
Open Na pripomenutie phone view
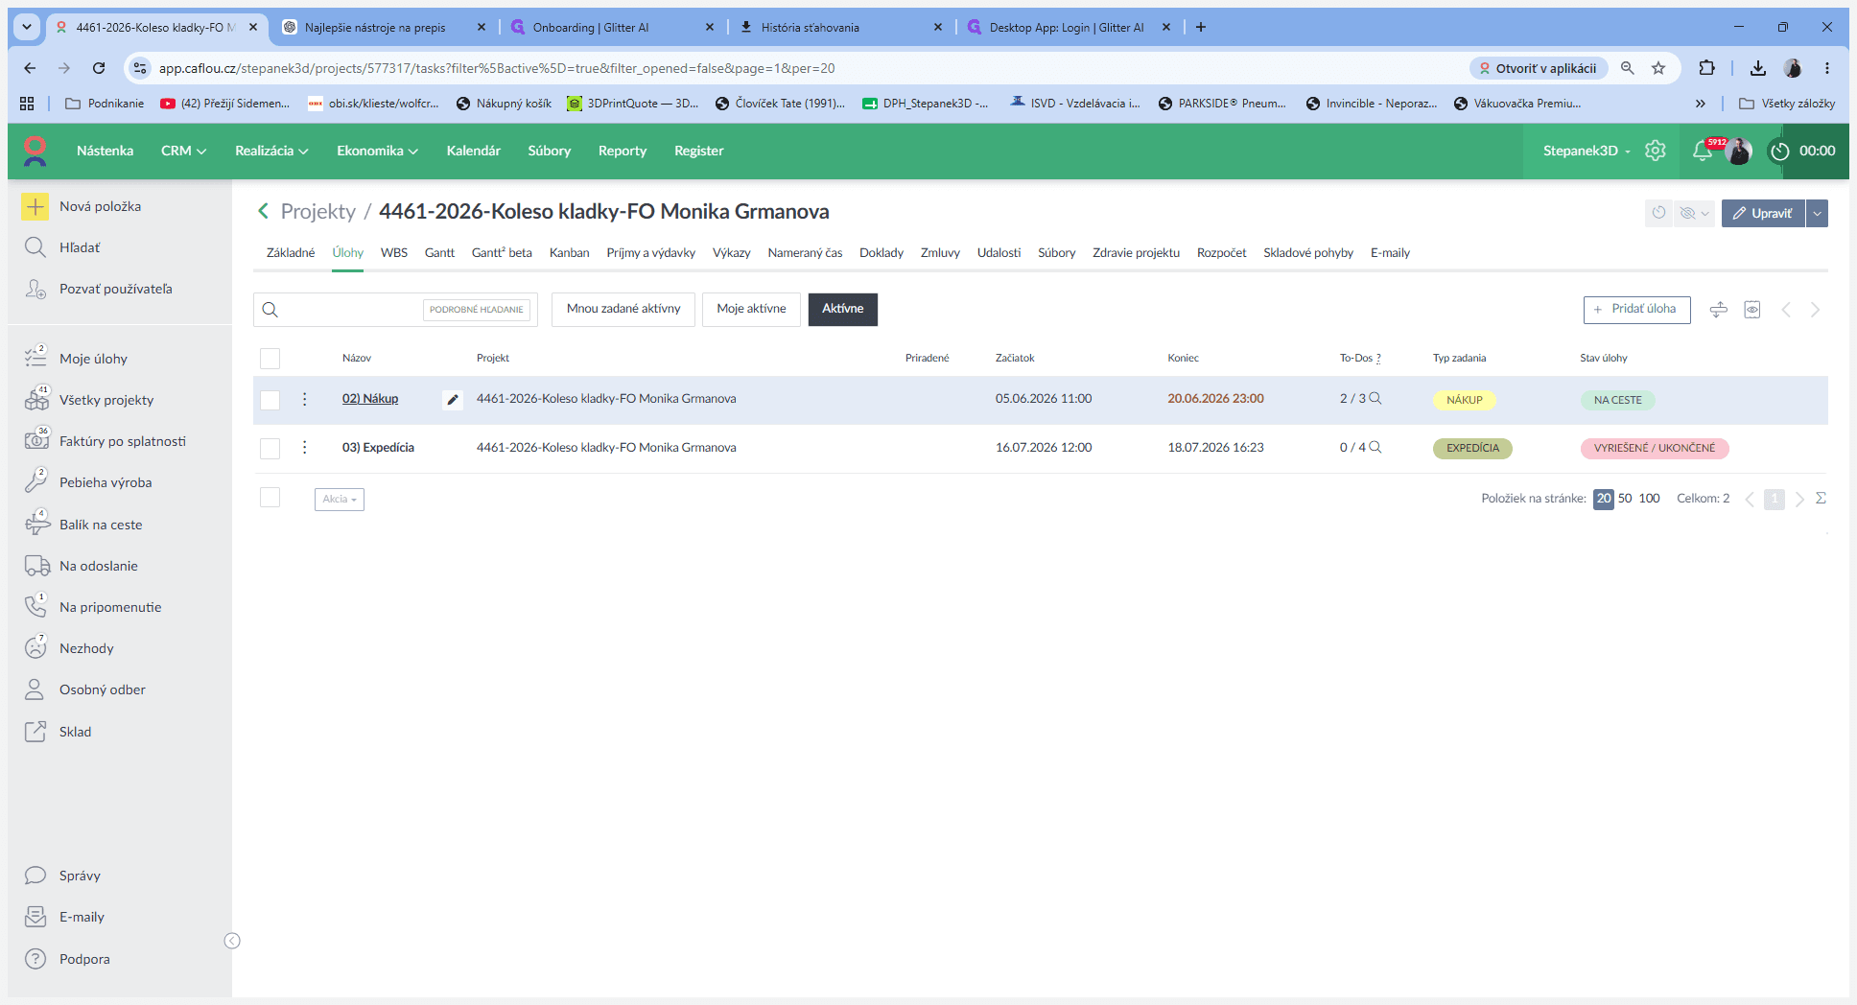point(109,607)
